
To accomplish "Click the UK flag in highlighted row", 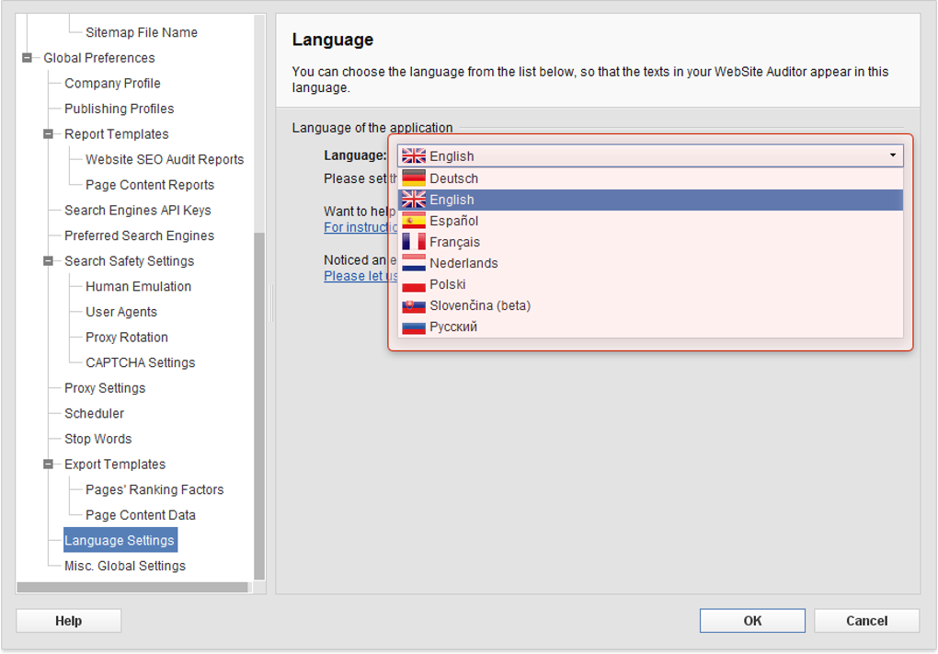I will tap(414, 200).
